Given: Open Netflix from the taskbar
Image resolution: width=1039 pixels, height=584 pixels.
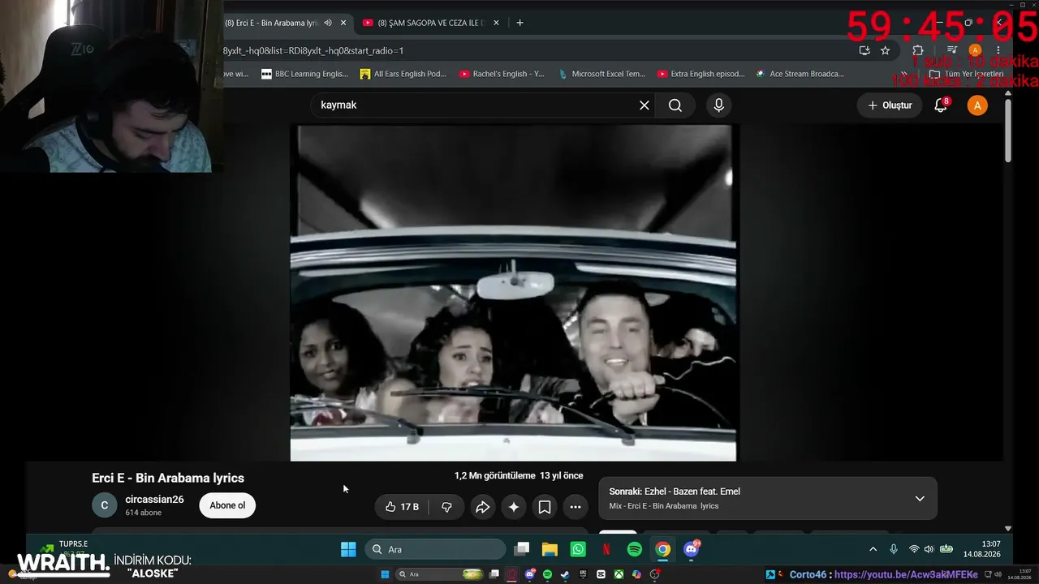Looking at the screenshot, I should (606, 549).
